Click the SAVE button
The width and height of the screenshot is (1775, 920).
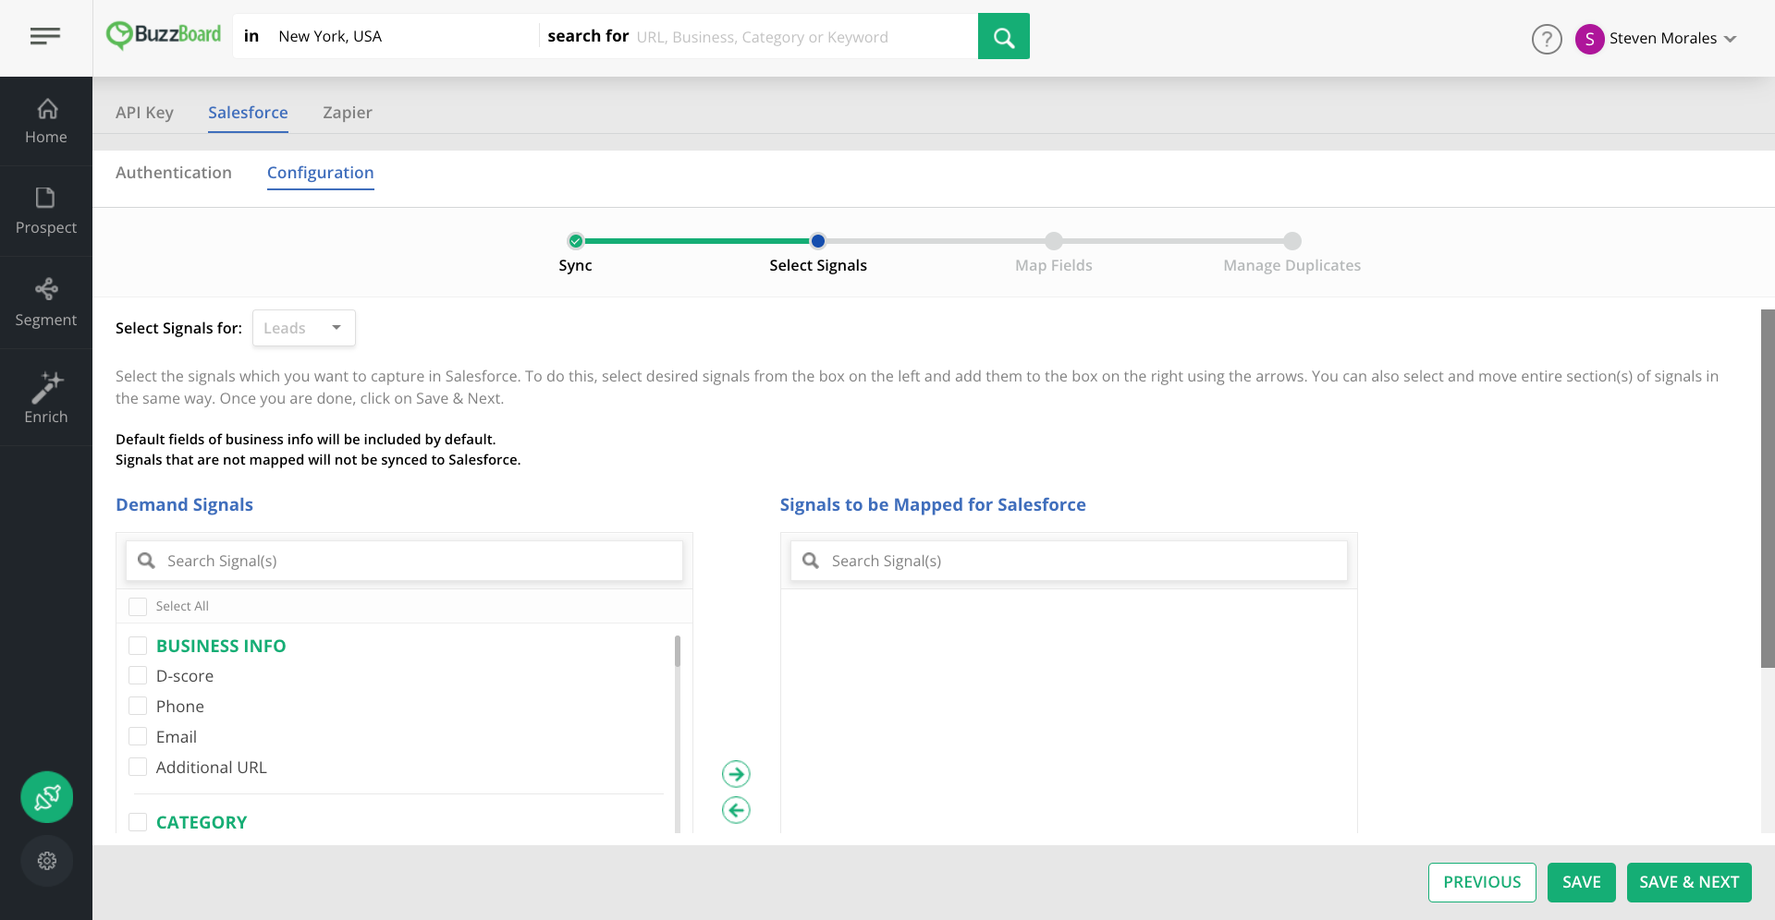pyautogui.click(x=1582, y=882)
